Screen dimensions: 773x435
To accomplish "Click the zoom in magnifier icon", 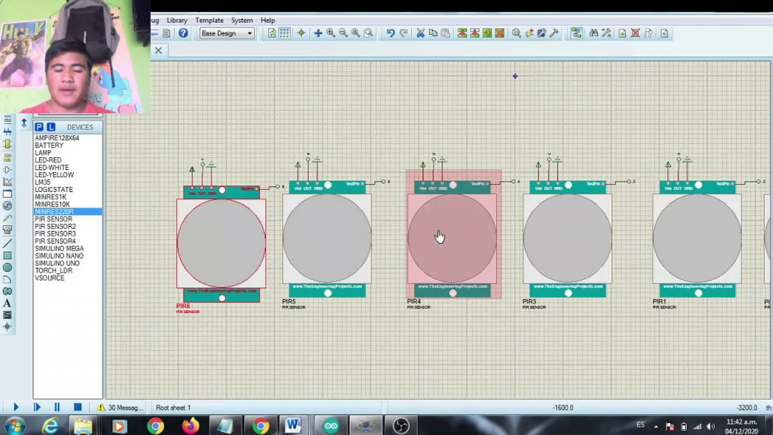I will (x=330, y=33).
